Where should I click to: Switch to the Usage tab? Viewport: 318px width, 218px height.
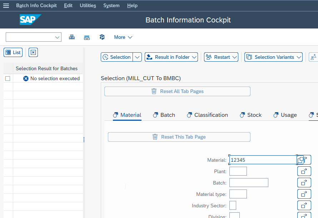pyautogui.click(x=285, y=115)
